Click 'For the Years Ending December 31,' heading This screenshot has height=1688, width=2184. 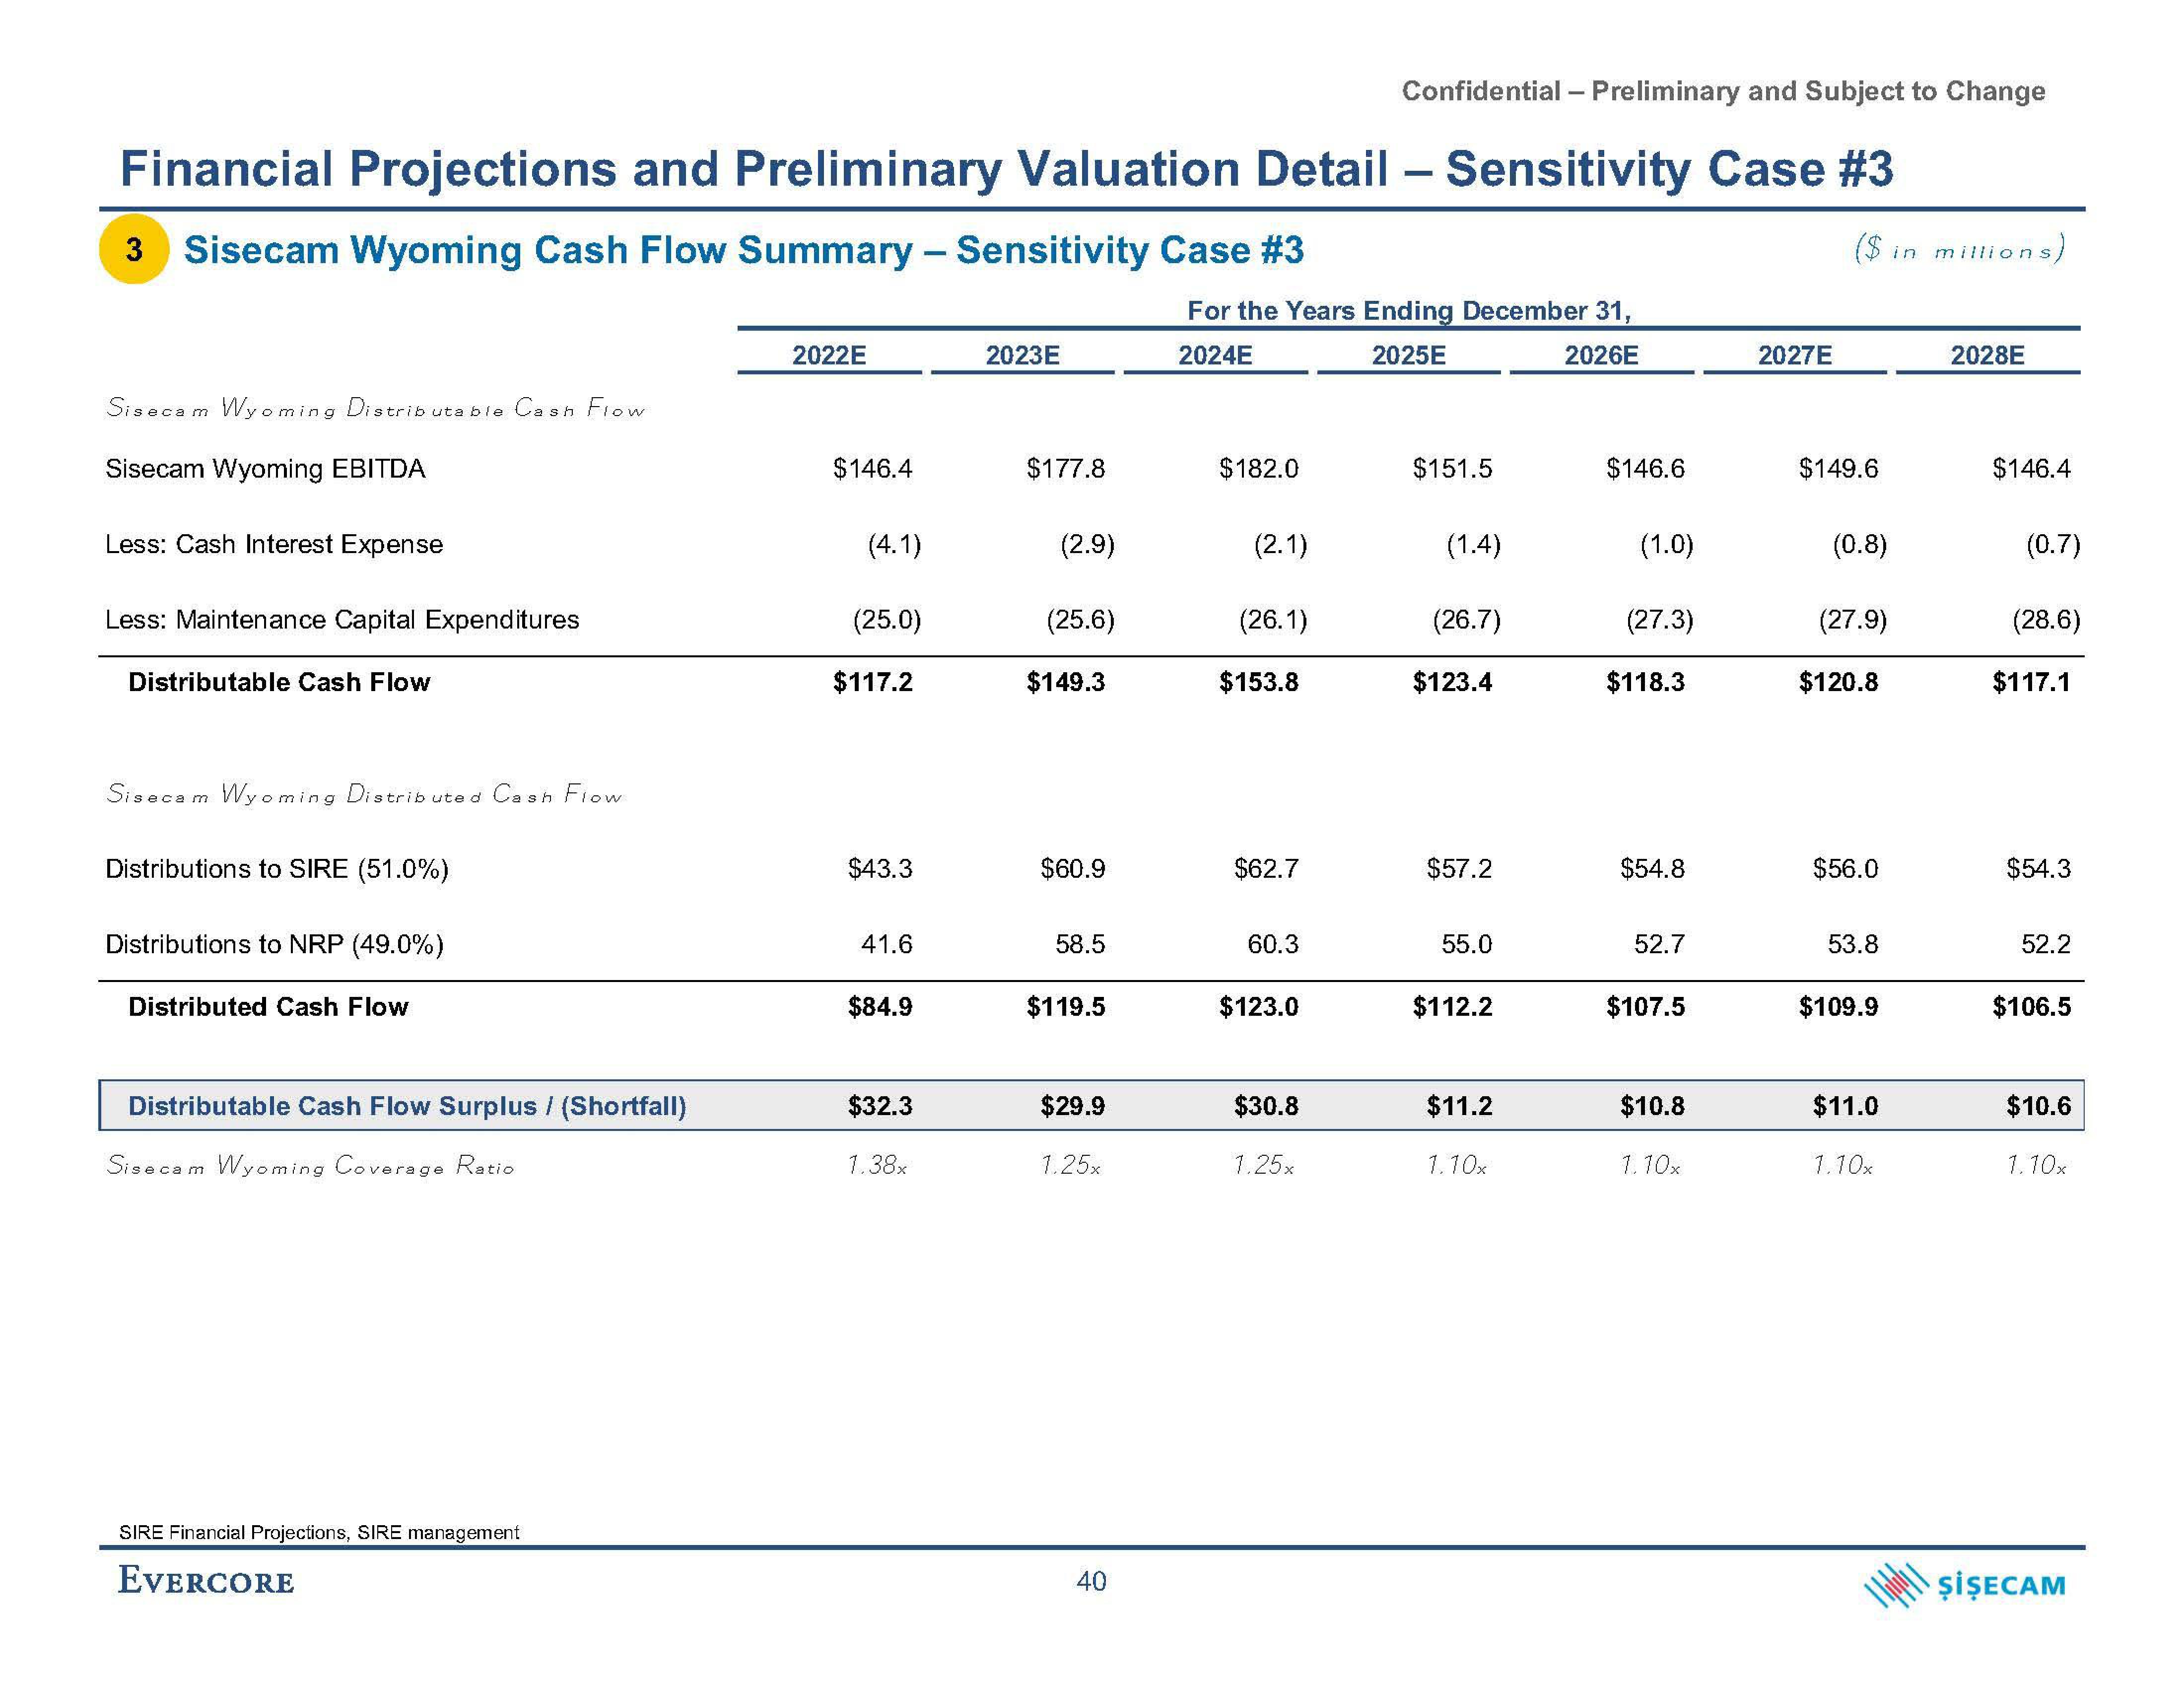(1408, 311)
